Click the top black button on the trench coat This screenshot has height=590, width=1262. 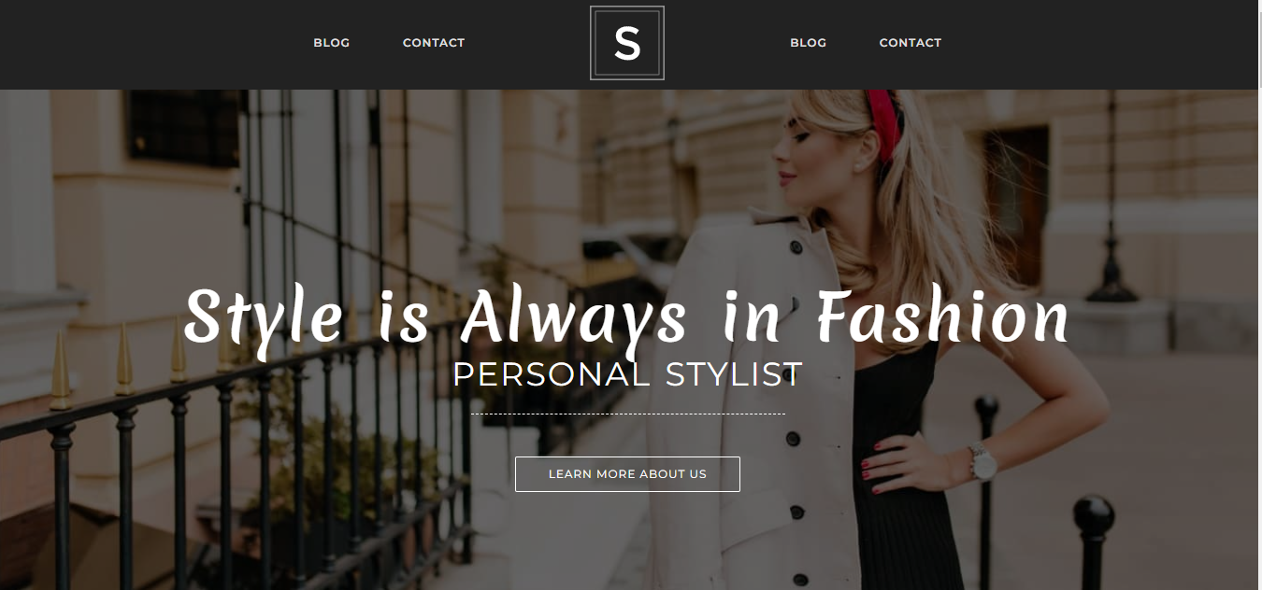796,247
